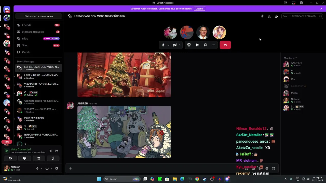Select LEFT4DEAD2 CON MODS N... group chat

point(39,68)
